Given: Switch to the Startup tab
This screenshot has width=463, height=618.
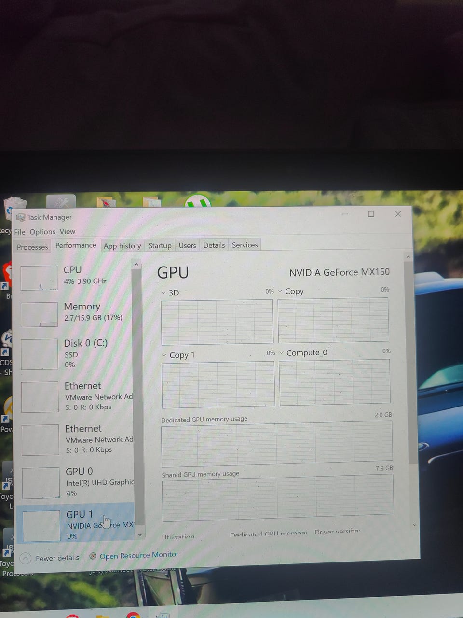Looking at the screenshot, I should tap(160, 245).
